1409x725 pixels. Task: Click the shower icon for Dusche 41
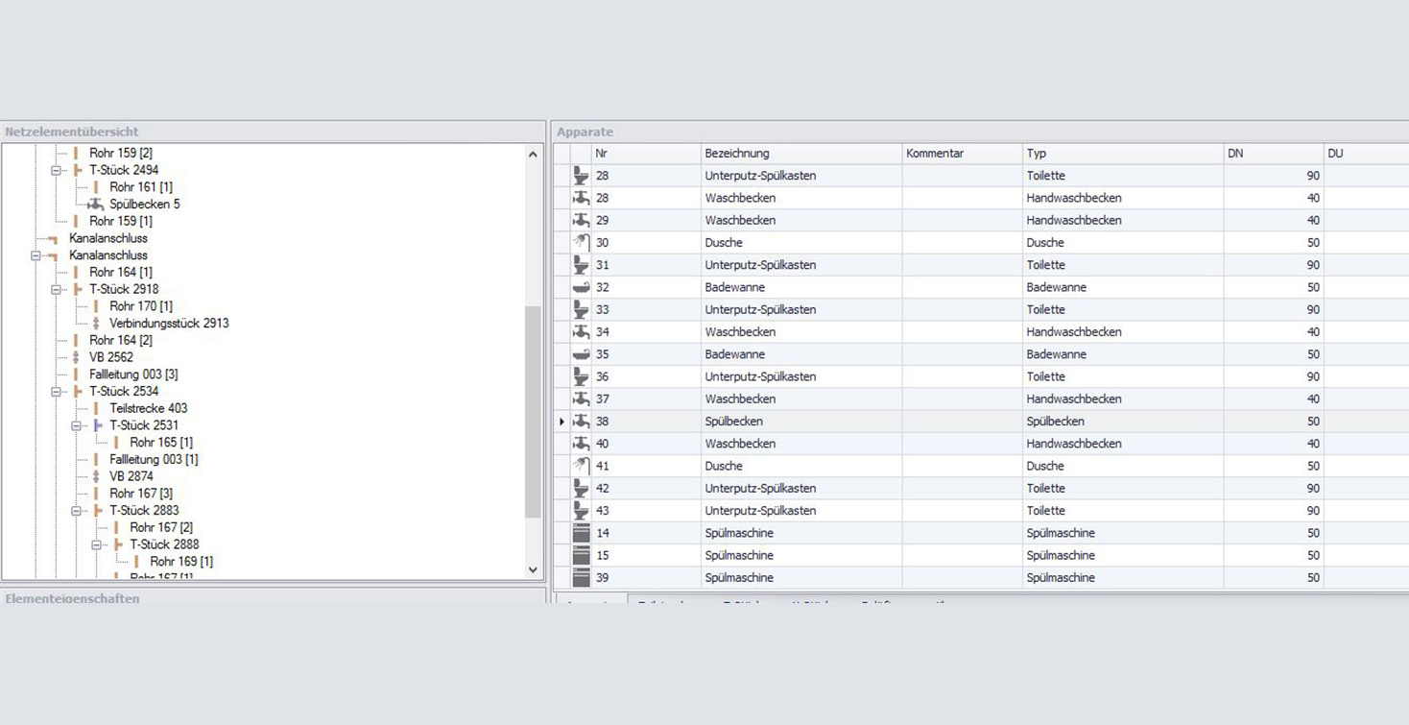[x=581, y=466]
